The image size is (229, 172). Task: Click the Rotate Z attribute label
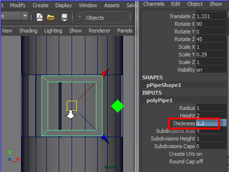[x=185, y=39]
